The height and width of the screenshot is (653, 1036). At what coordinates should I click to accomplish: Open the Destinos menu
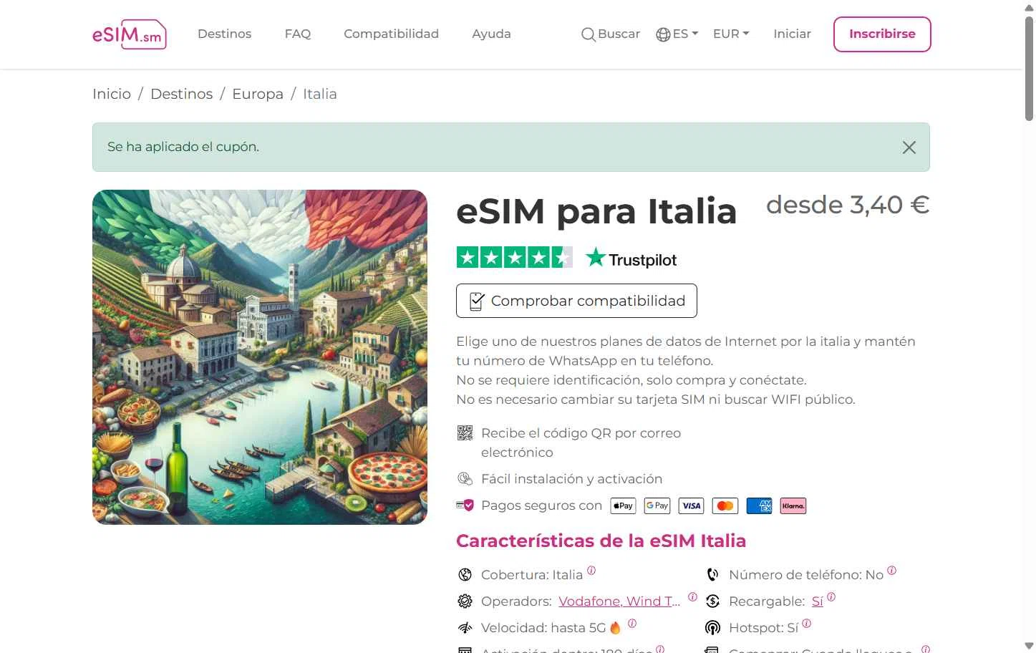click(x=224, y=34)
